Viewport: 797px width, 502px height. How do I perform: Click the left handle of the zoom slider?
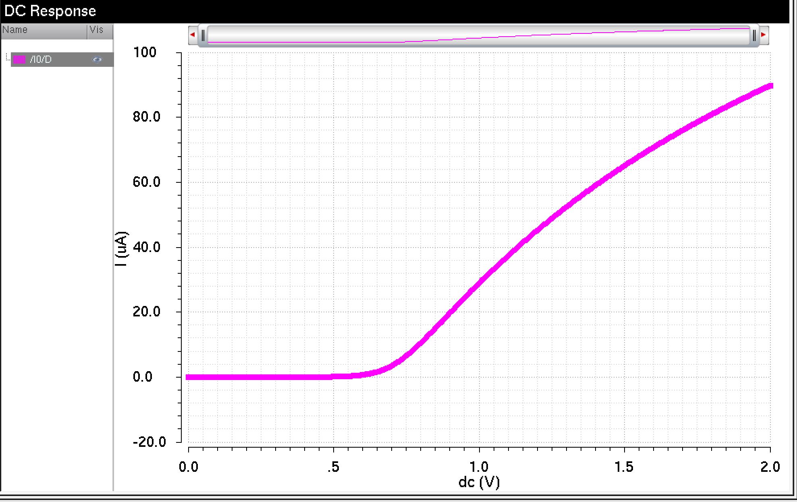[x=203, y=35]
